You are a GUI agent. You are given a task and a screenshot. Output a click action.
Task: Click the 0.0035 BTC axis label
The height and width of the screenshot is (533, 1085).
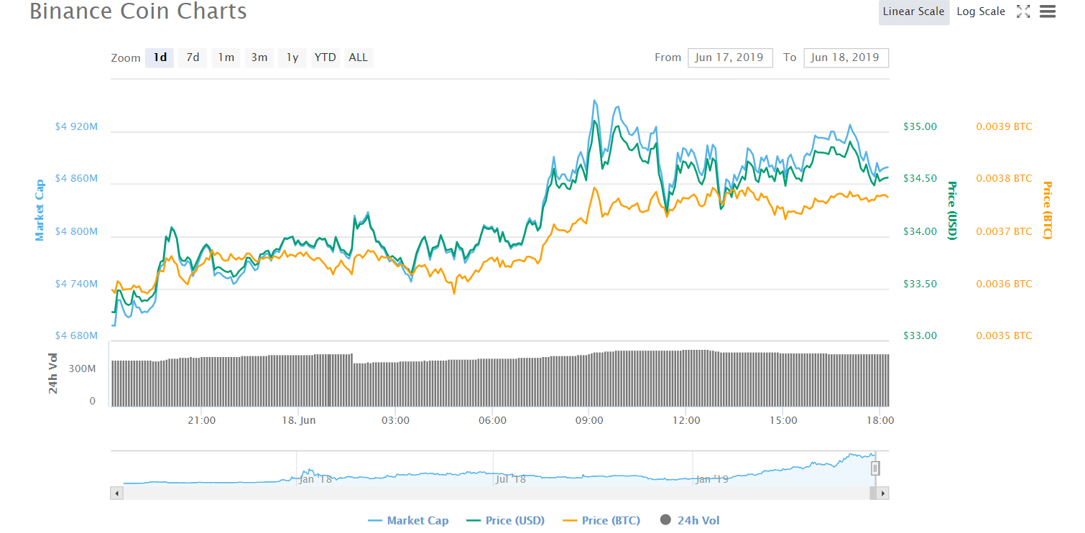pyautogui.click(x=1004, y=335)
